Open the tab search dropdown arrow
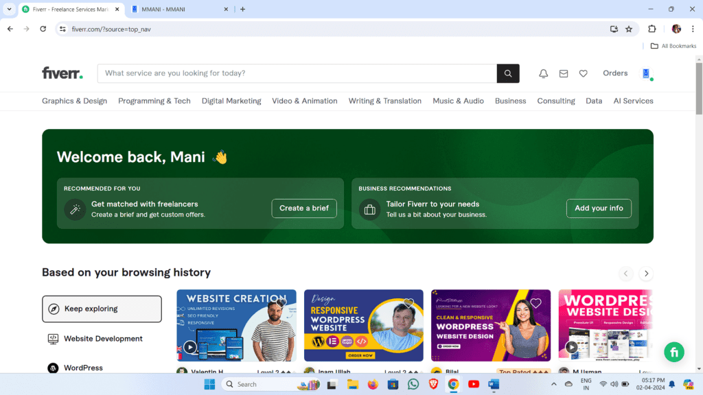 [x=9, y=9]
